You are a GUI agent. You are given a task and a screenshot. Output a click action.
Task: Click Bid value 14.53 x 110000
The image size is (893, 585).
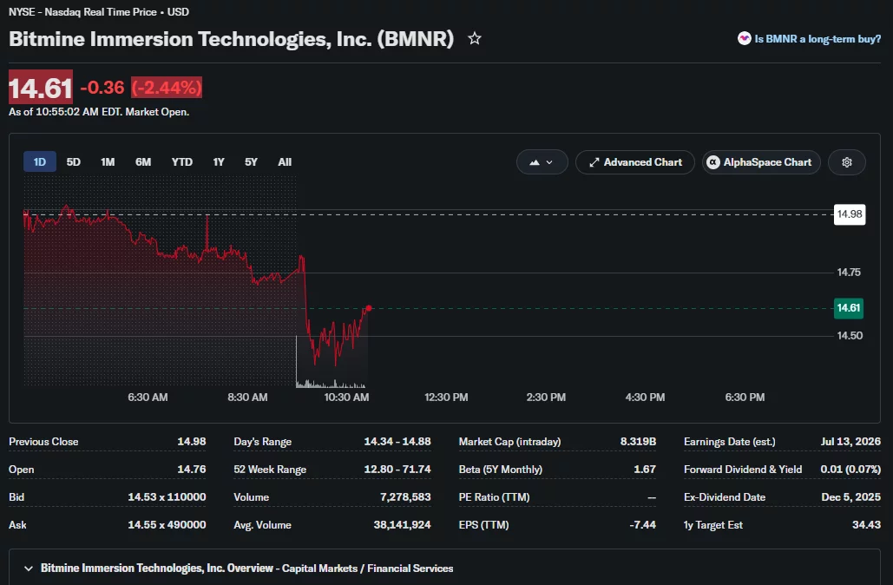click(167, 497)
